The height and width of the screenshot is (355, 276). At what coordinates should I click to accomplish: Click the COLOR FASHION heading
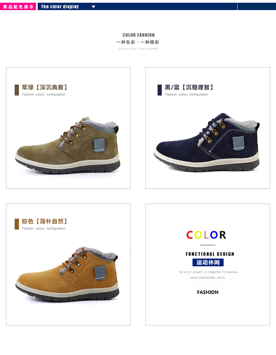pyautogui.click(x=139, y=35)
